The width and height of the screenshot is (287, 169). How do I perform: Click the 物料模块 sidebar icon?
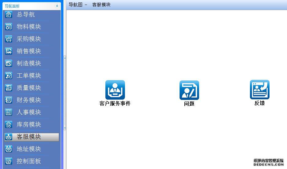pos(8,27)
